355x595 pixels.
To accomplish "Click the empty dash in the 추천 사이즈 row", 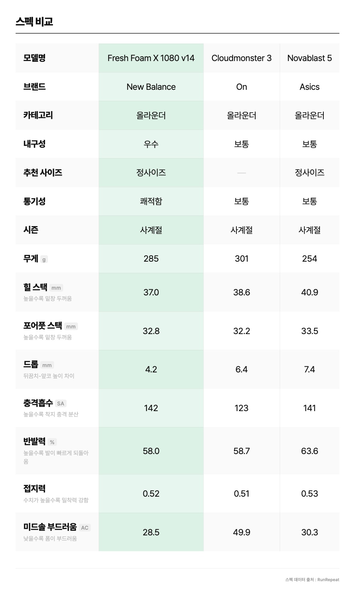I will pos(241,173).
